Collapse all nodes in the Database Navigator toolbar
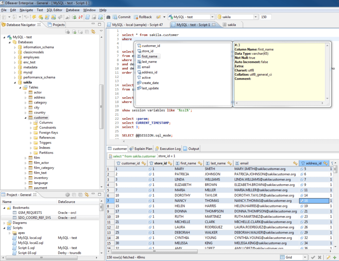The image size is (339, 261). coord(87,31)
